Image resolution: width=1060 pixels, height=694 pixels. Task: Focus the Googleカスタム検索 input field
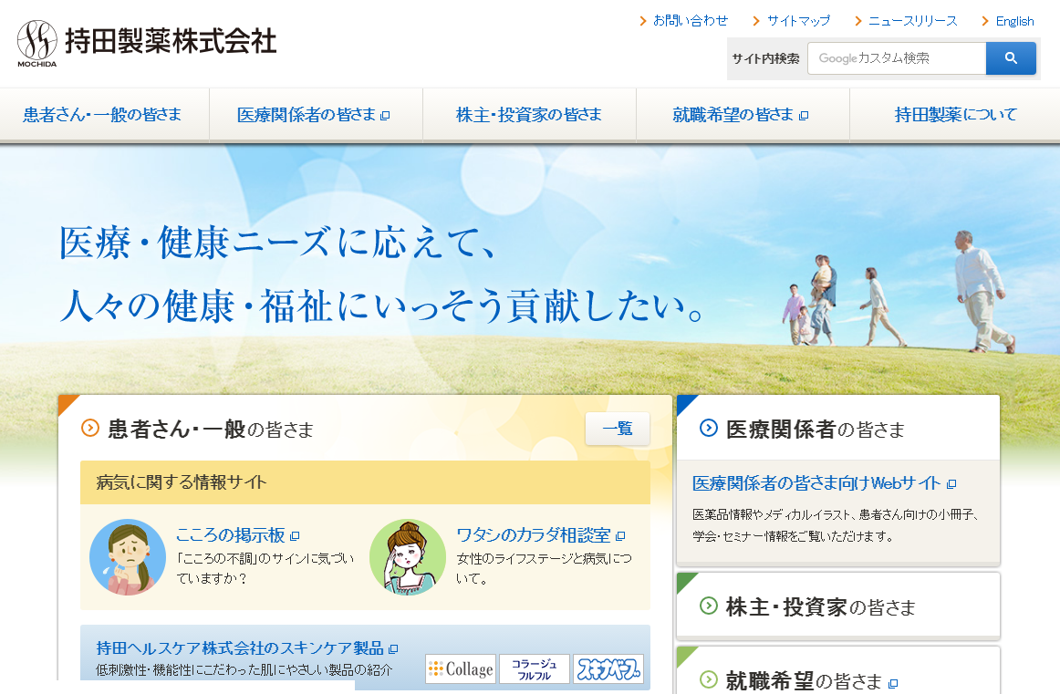(x=897, y=58)
